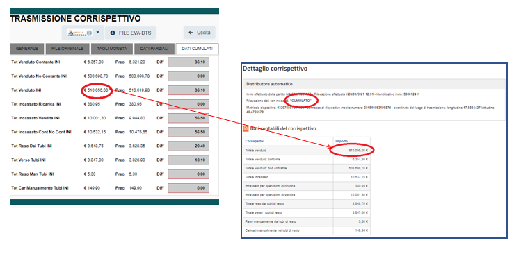Screen dimensions: 514x261
Task: Click Diff field of Tot Incassato Cont No Cont
Action: click(x=188, y=132)
